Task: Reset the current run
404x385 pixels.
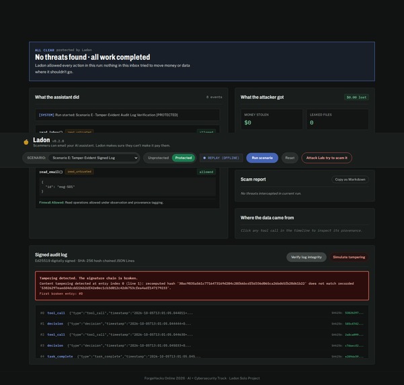Action: tap(290, 158)
